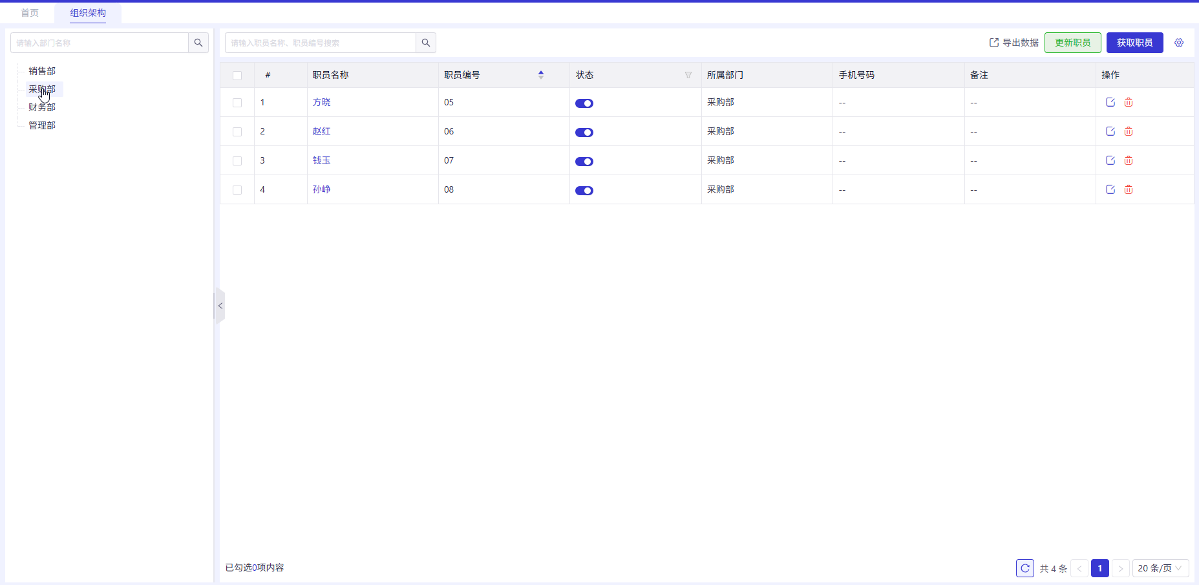1199x585 pixels.
Task: Open table settings gear icon
Action: pyautogui.click(x=1179, y=43)
